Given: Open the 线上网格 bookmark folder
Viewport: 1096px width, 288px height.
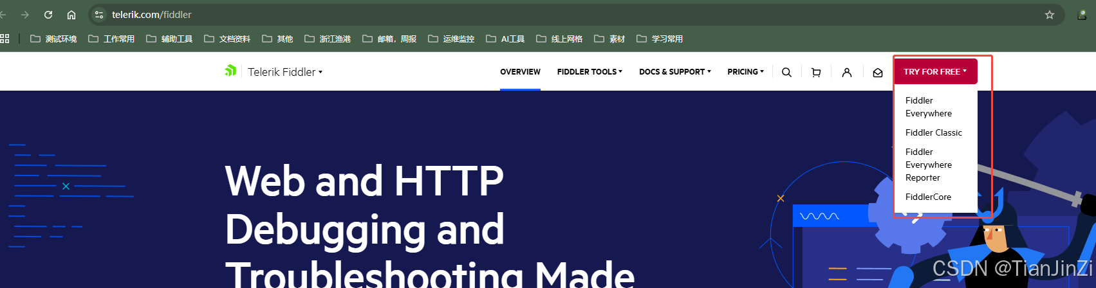Looking at the screenshot, I should coord(559,39).
